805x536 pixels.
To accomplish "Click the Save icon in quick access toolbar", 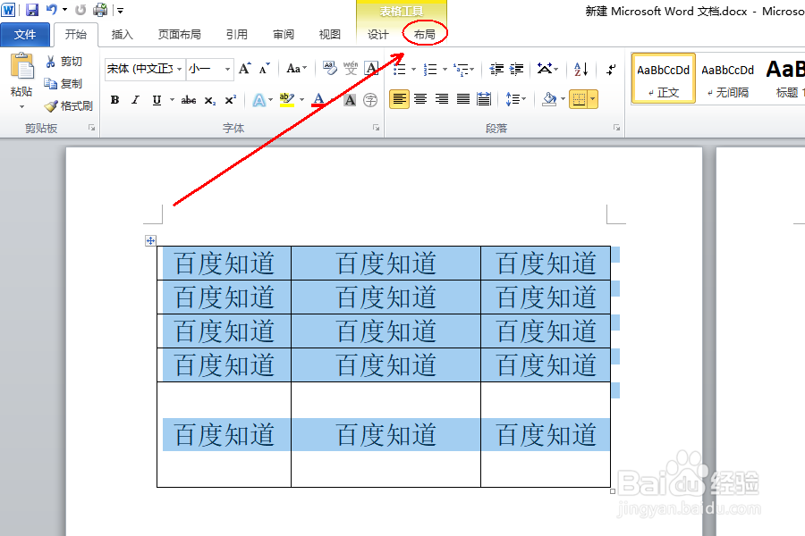I will point(32,10).
